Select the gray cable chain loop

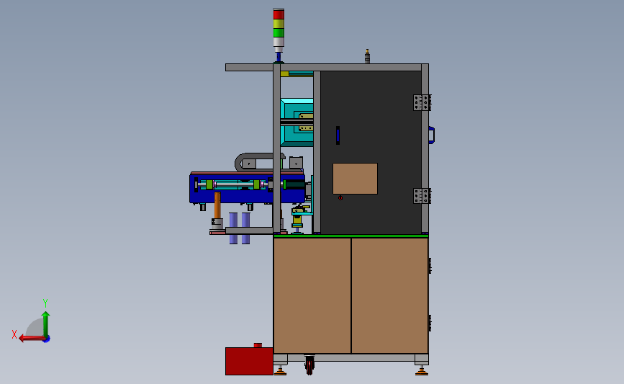pos(260,163)
